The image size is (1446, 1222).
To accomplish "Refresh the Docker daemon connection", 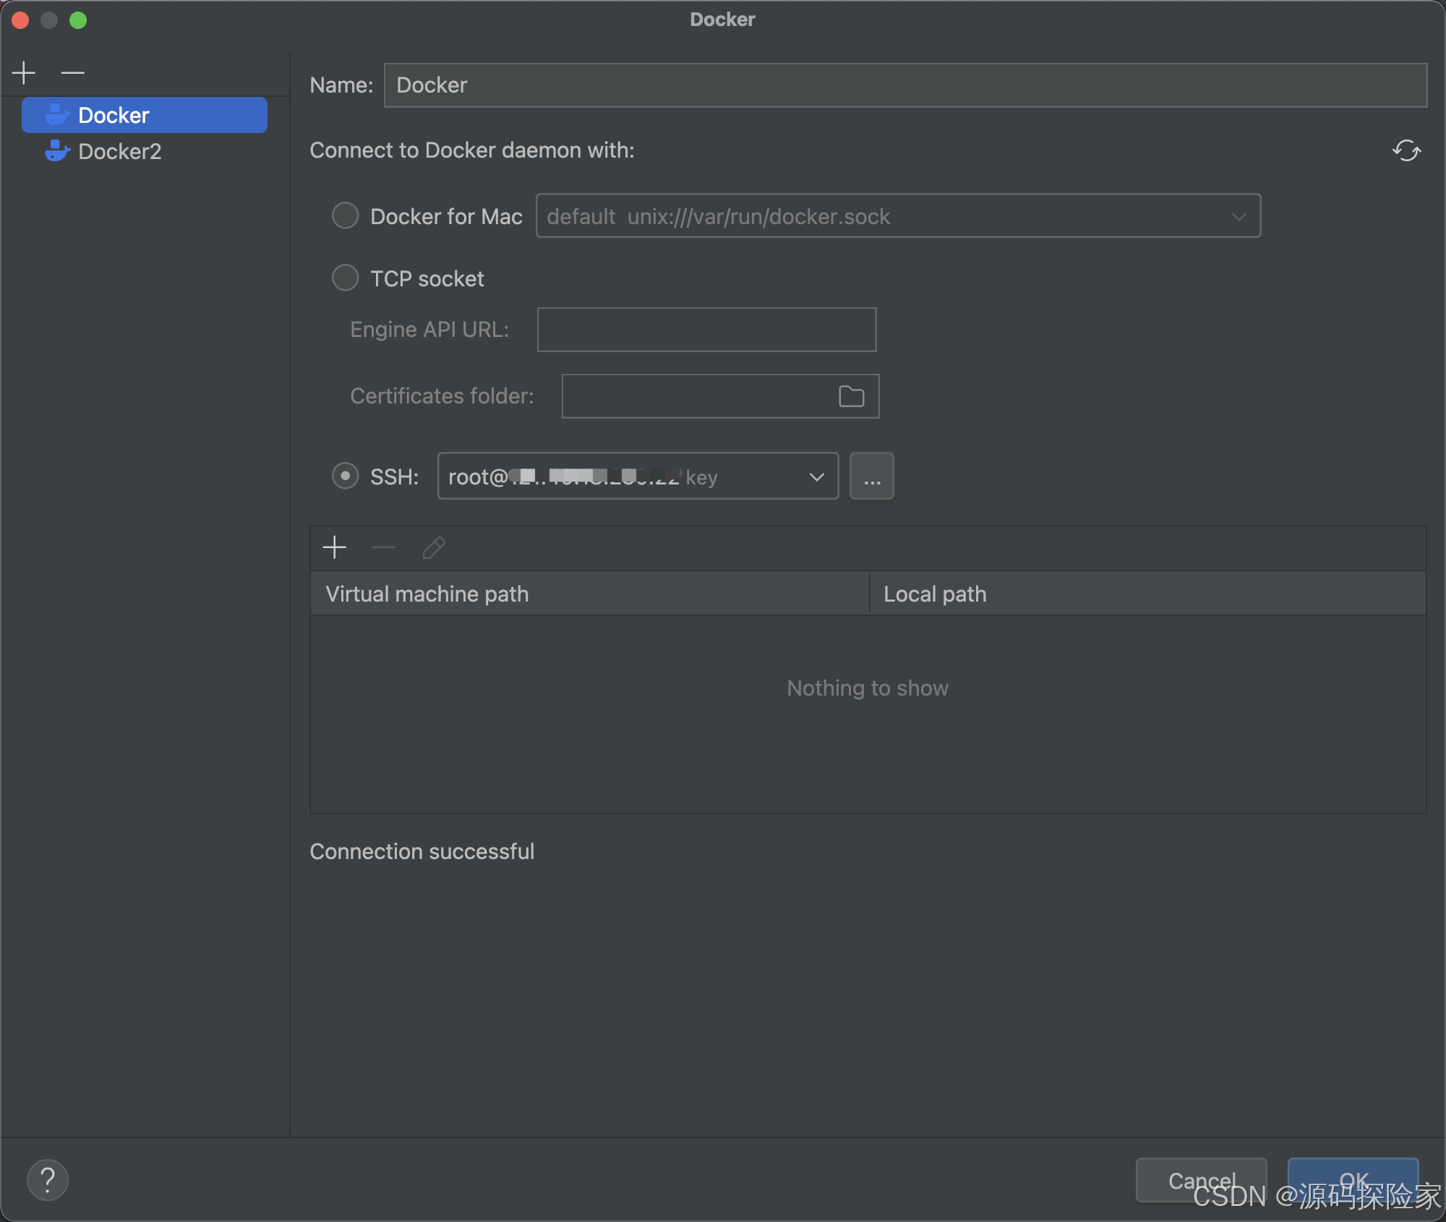I will [1406, 151].
